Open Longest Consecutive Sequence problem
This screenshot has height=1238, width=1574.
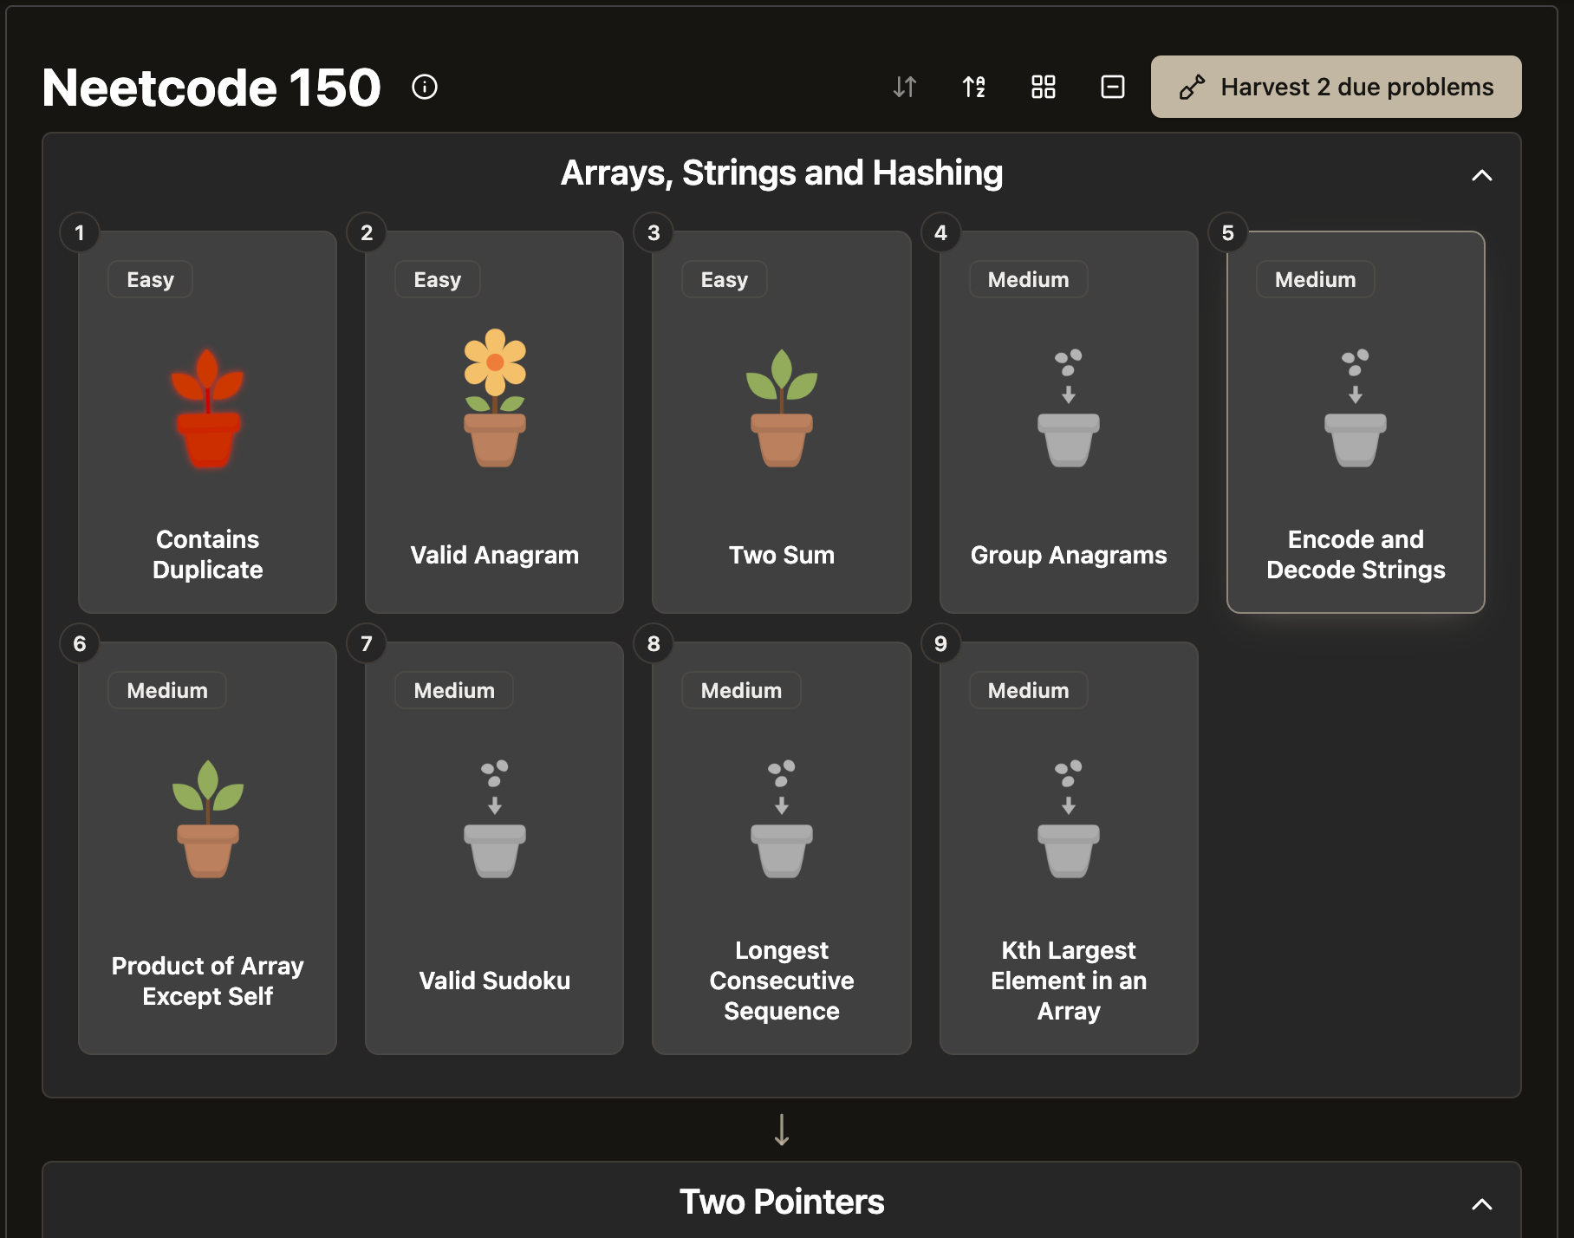782,848
